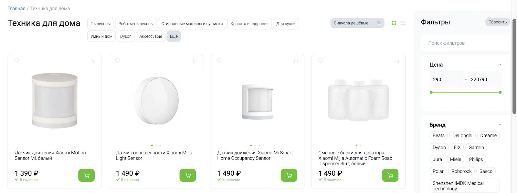
Task: Toggle the Dyson brand filter
Action: click(x=439, y=147)
